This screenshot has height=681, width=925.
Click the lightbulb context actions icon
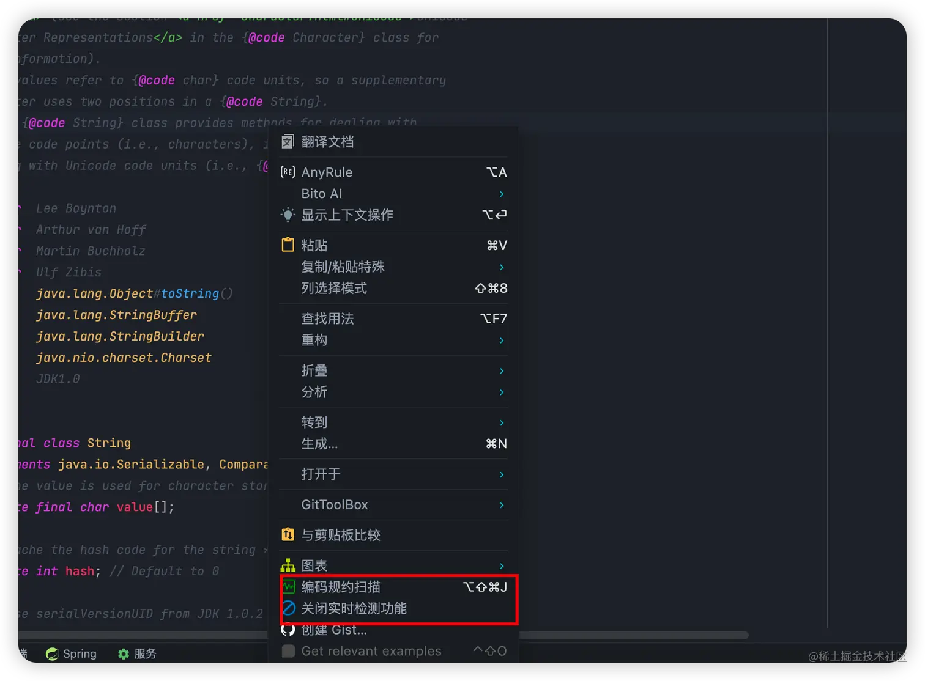pos(288,215)
